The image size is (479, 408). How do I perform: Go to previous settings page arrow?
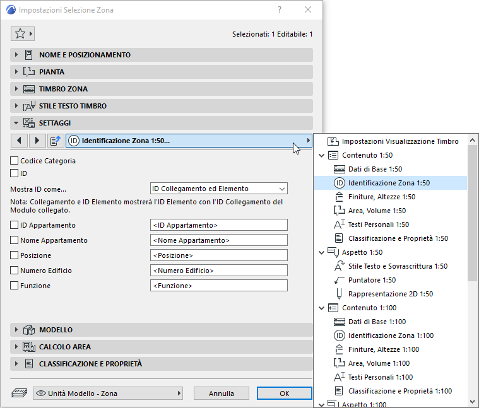pos(19,141)
